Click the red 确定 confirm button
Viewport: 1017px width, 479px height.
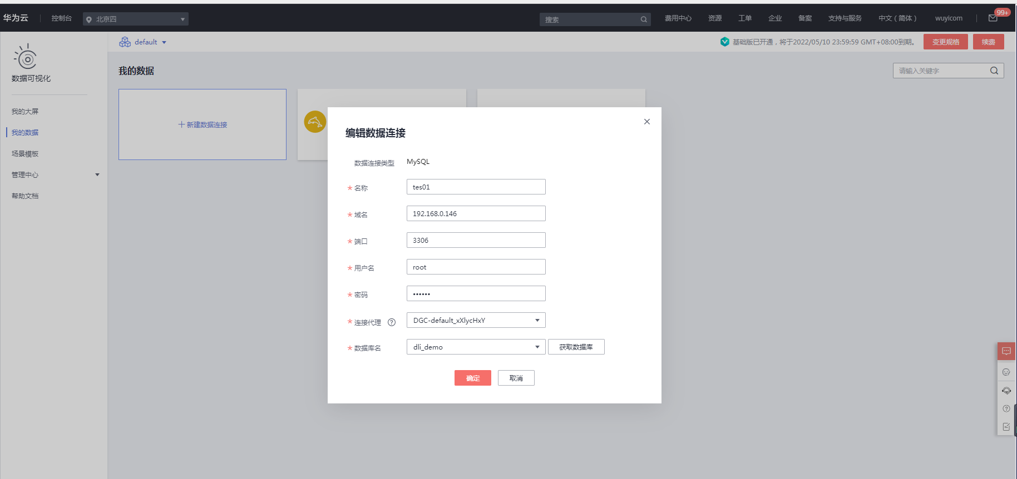point(473,378)
